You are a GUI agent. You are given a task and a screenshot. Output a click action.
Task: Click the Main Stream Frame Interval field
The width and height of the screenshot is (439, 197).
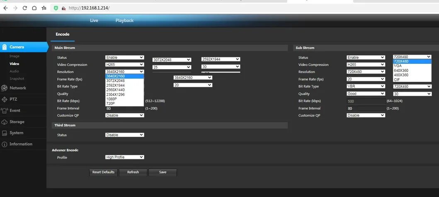(x=125, y=108)
